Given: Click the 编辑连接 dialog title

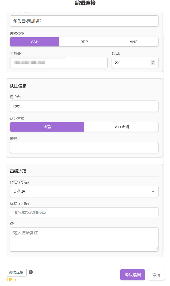Looking at the screenshot, I should [85, 3].
